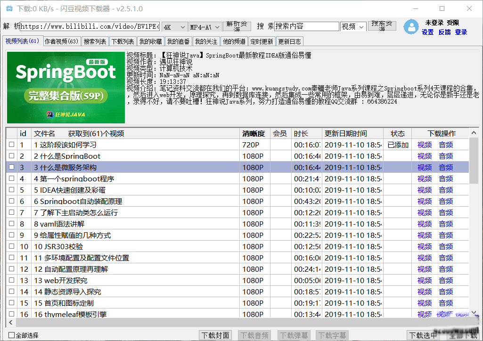Open 设置 link near the avatar

pos(427,32)
